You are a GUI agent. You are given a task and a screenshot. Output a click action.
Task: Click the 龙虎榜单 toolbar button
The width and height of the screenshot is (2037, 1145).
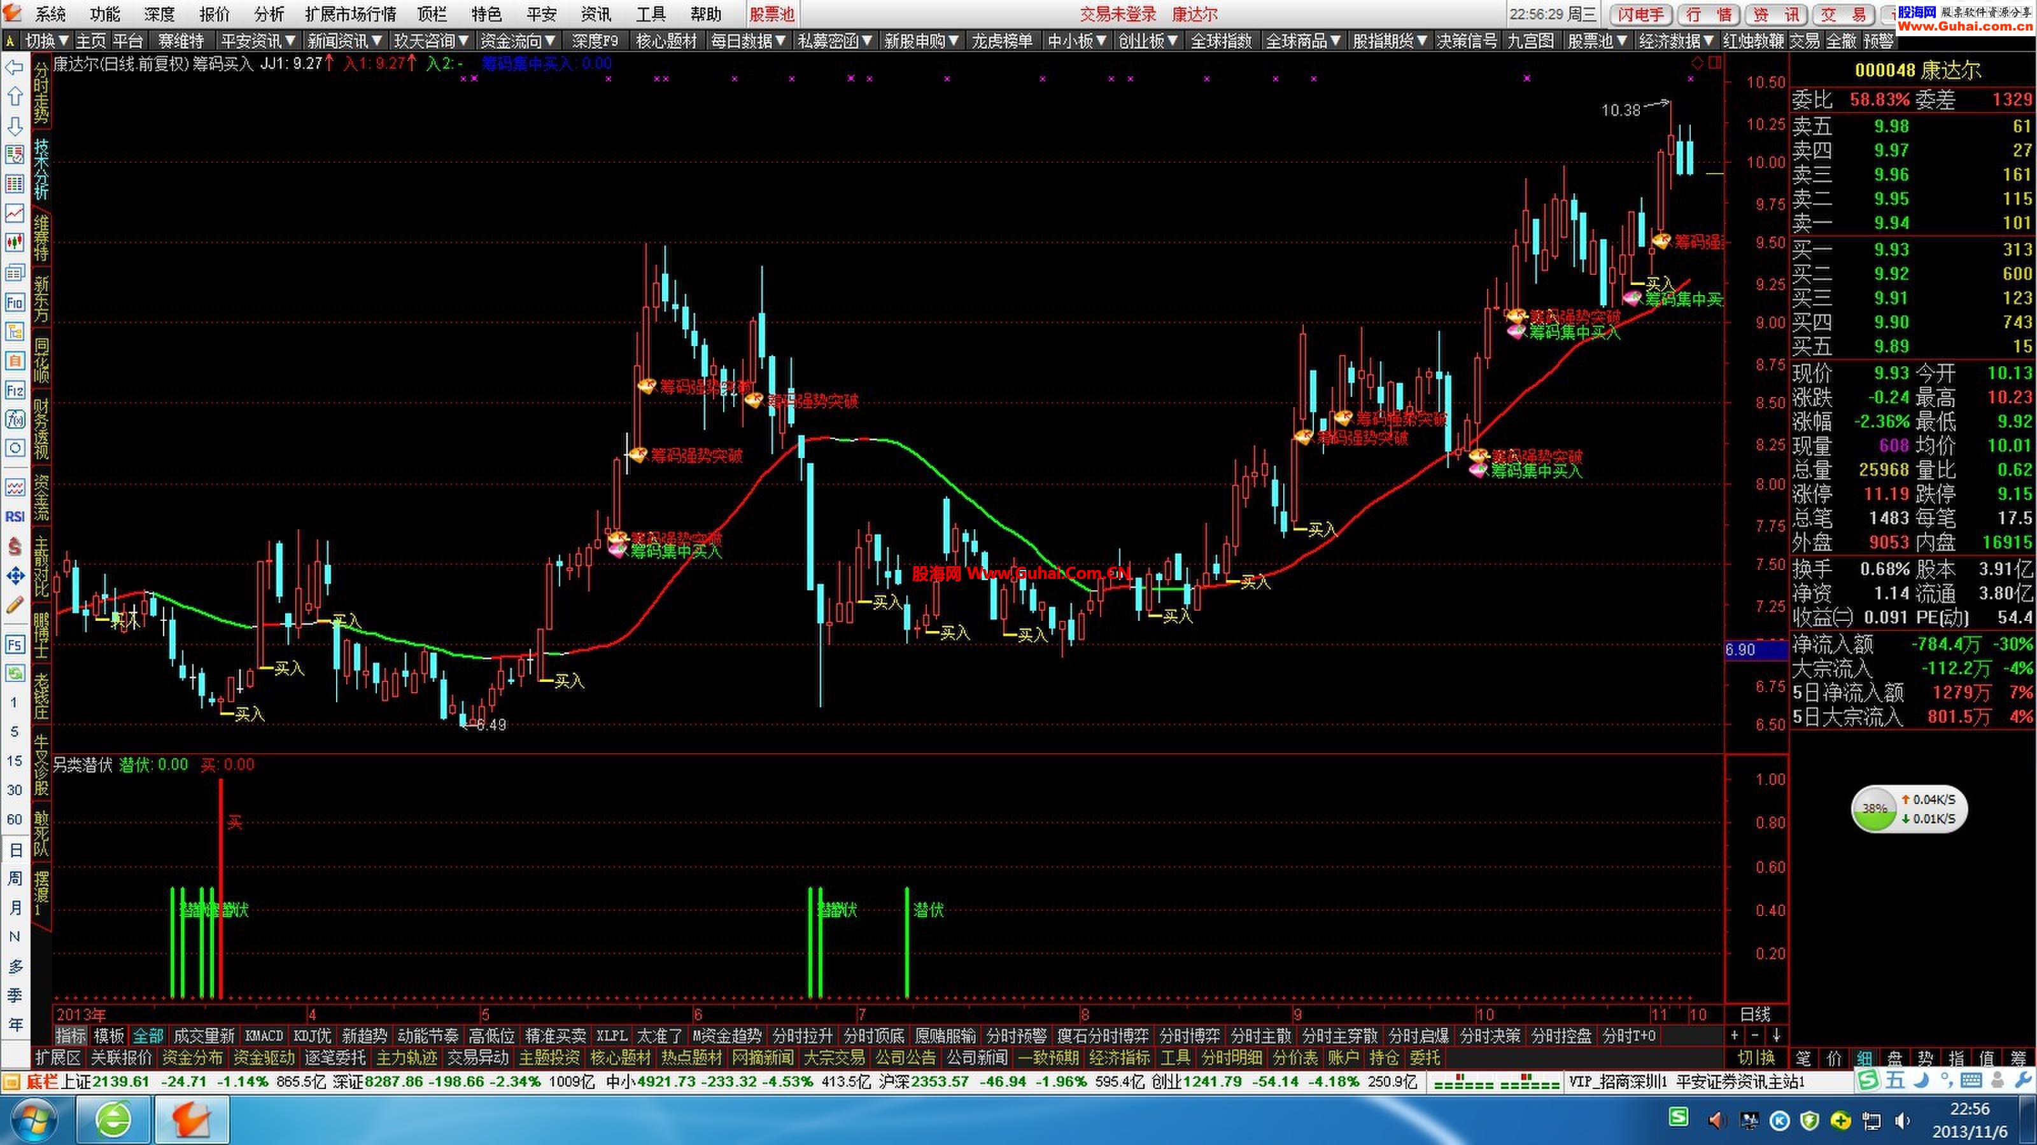1001,40
